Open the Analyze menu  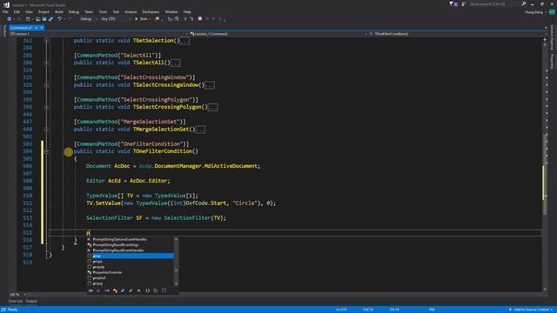131,11
